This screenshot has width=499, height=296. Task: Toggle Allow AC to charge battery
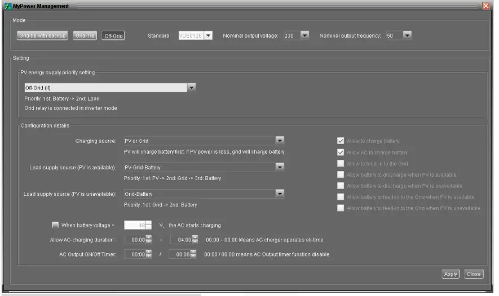(x=341, y=153)
